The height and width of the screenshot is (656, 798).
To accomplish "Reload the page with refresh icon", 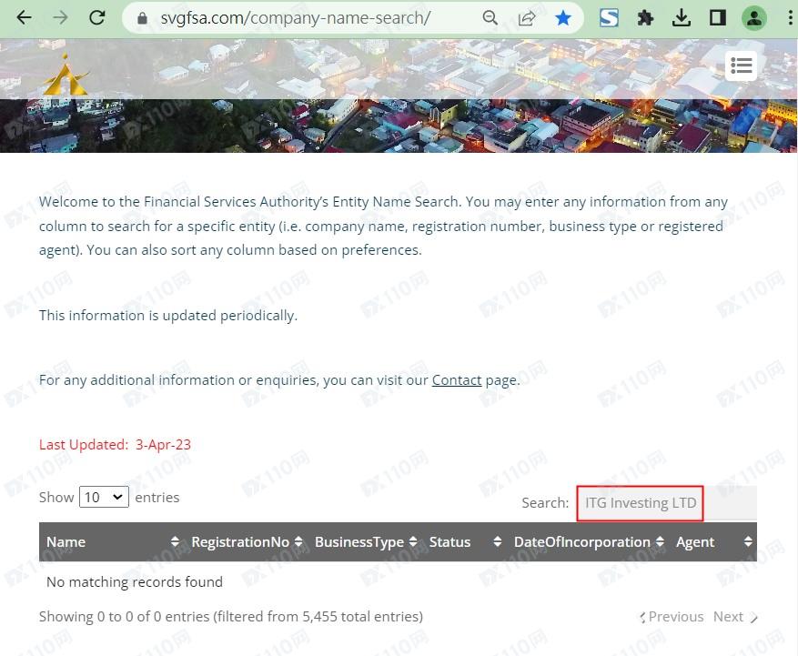I will (x=97, y=17).
